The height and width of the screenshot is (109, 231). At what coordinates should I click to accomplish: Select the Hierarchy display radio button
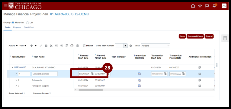click(x=13, y=23)
